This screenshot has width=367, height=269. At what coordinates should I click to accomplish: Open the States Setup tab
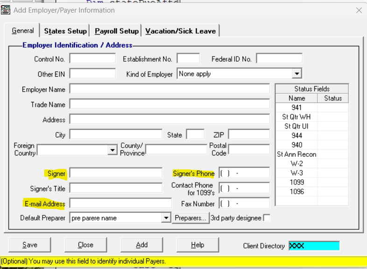(x=65, y=31)
